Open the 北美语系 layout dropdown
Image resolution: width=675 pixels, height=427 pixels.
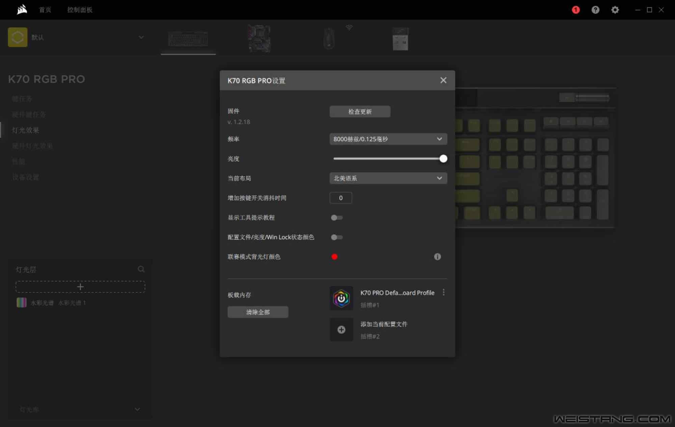pos(388,178)
